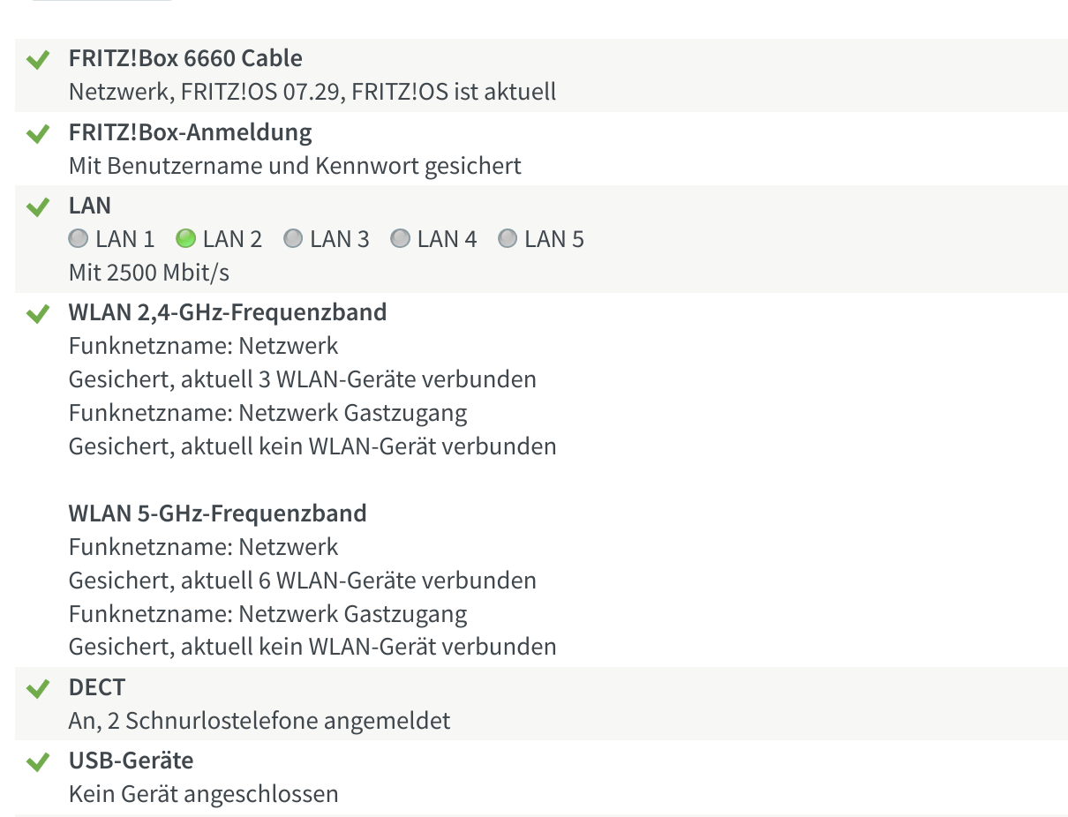This screenshot has height=817, width=1068.
Task: Click the gray LAN 3 status indicator
Action: click(x=293, y=239)
